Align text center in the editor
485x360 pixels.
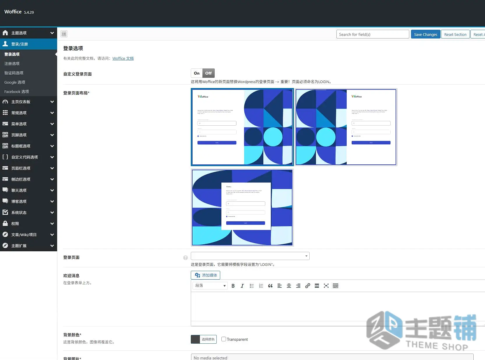(289, 286)
